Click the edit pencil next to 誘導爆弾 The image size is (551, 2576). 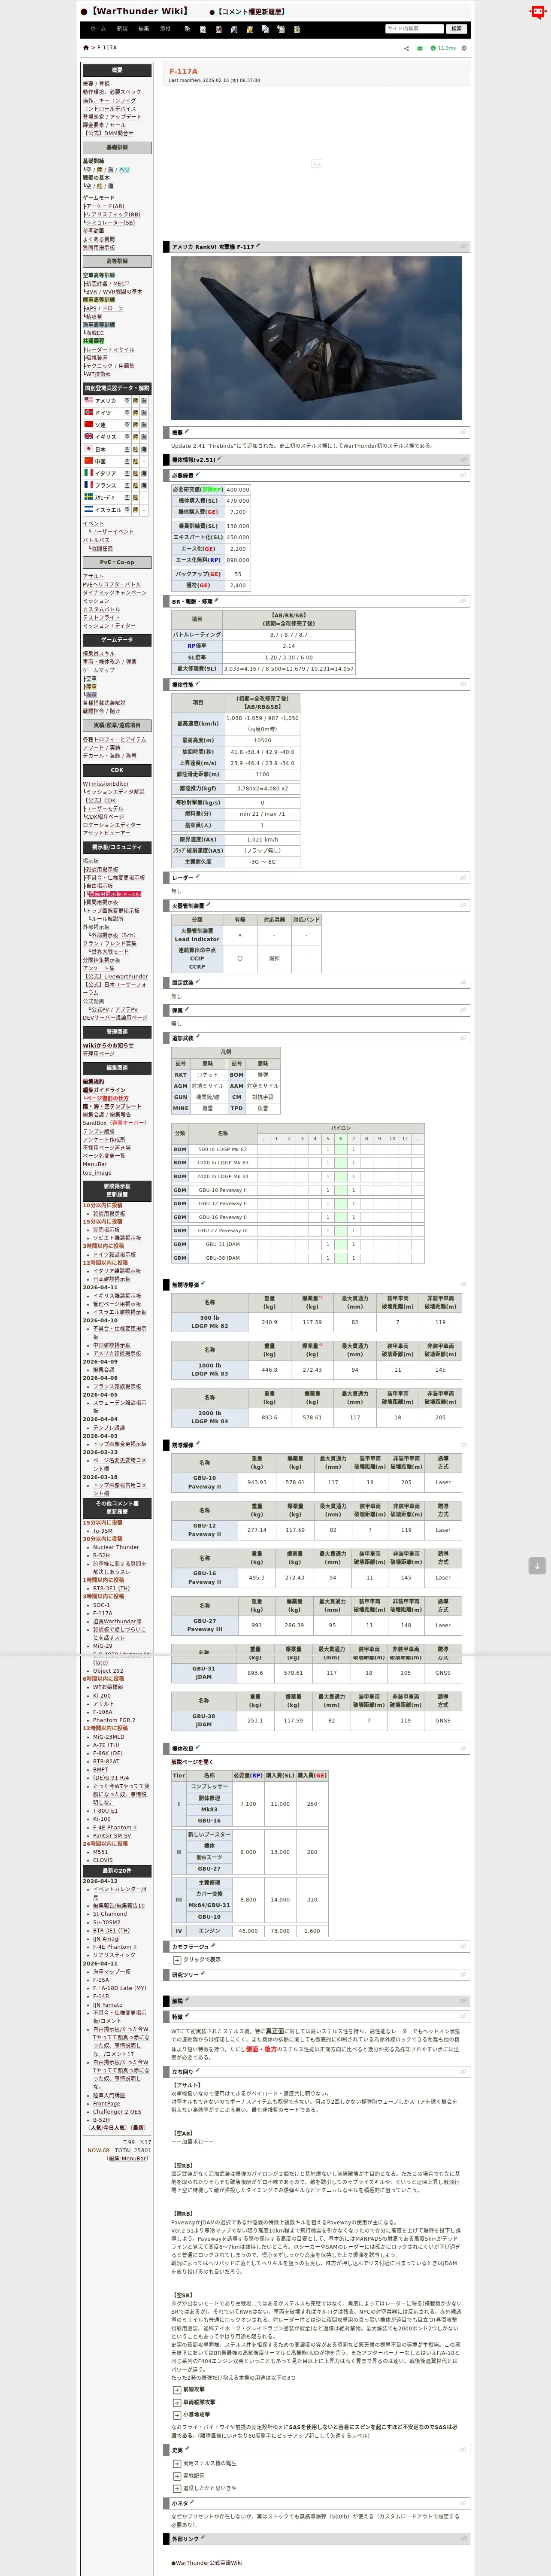[x=198, y=1444]
